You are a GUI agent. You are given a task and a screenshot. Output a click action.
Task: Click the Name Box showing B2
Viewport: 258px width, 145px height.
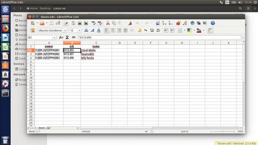40,37
